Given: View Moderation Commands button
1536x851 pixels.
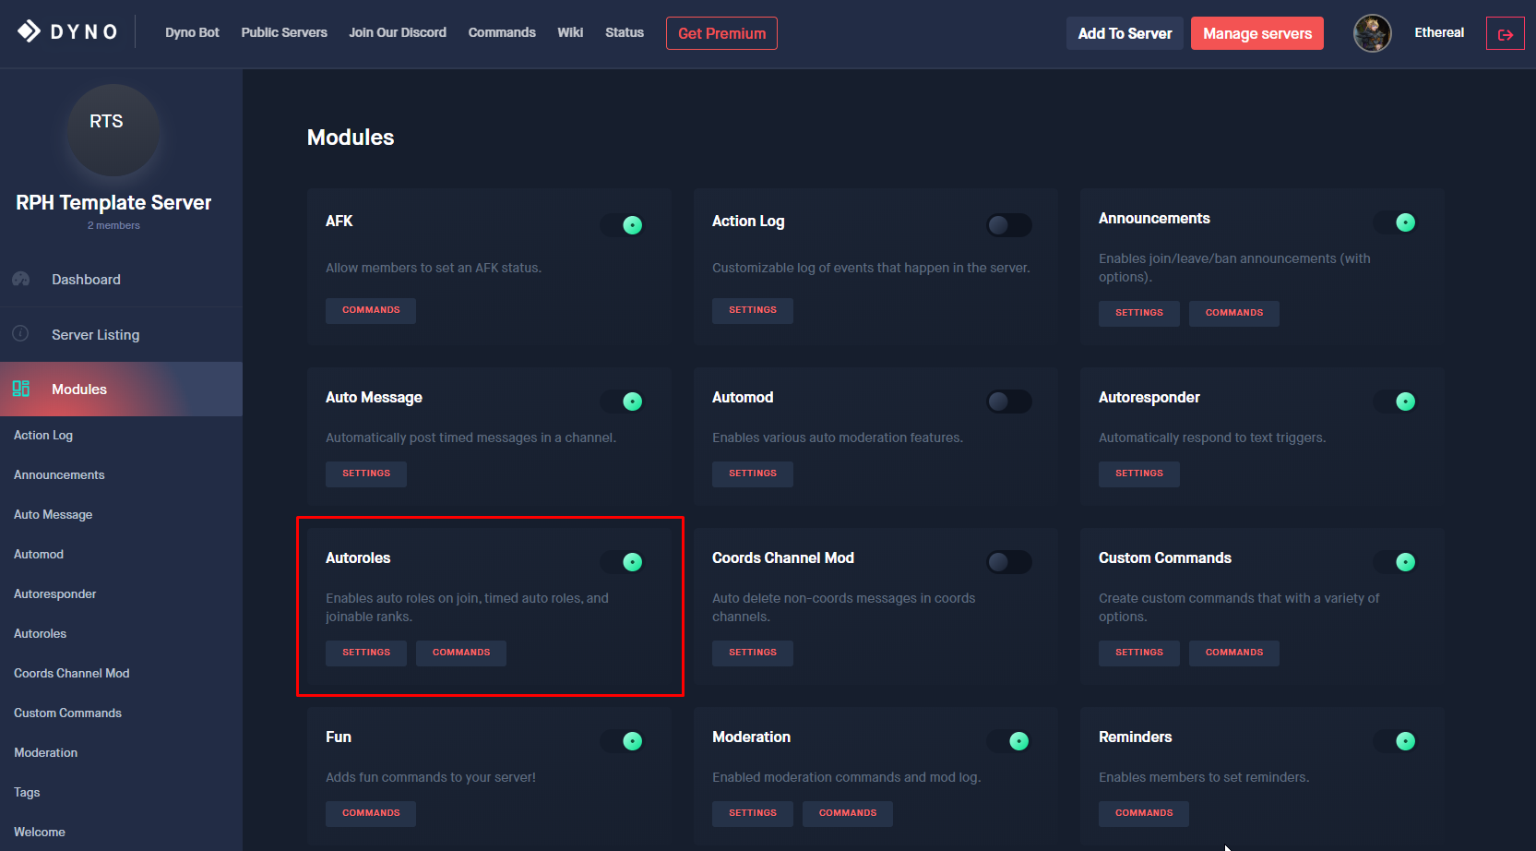Looking at the screenshot, I should [x=848, y=813].
